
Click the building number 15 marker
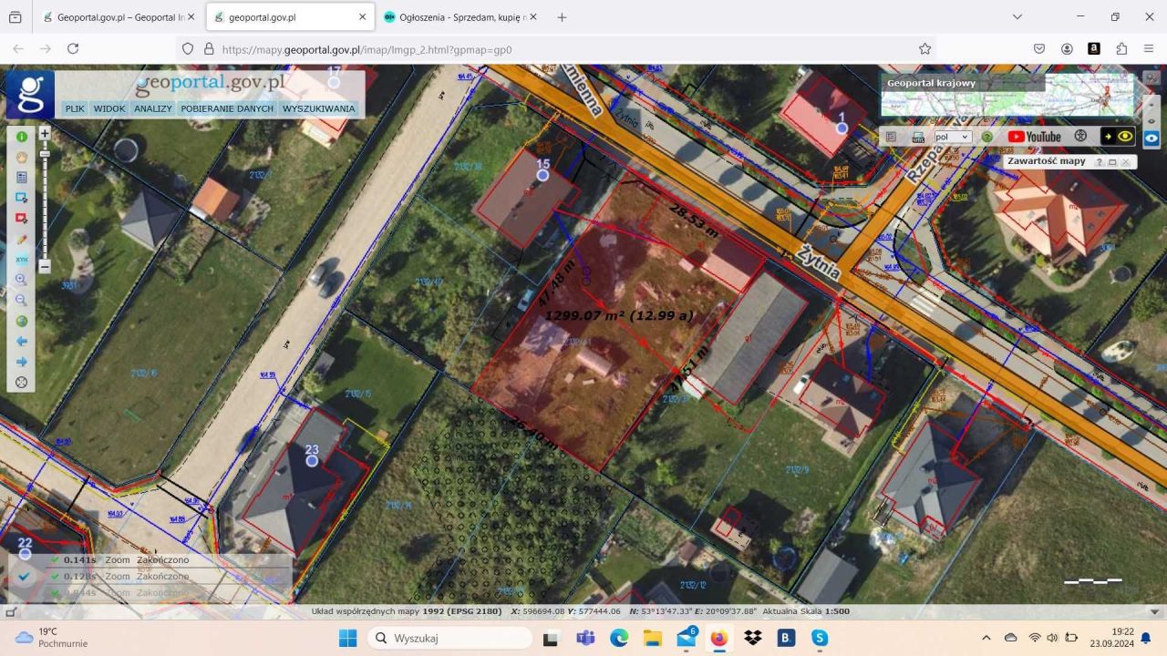click(543, 174)
